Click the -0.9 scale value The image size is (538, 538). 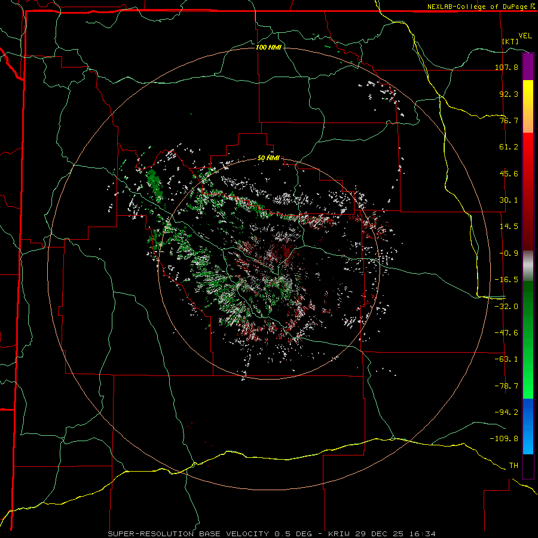pos(509,253)
